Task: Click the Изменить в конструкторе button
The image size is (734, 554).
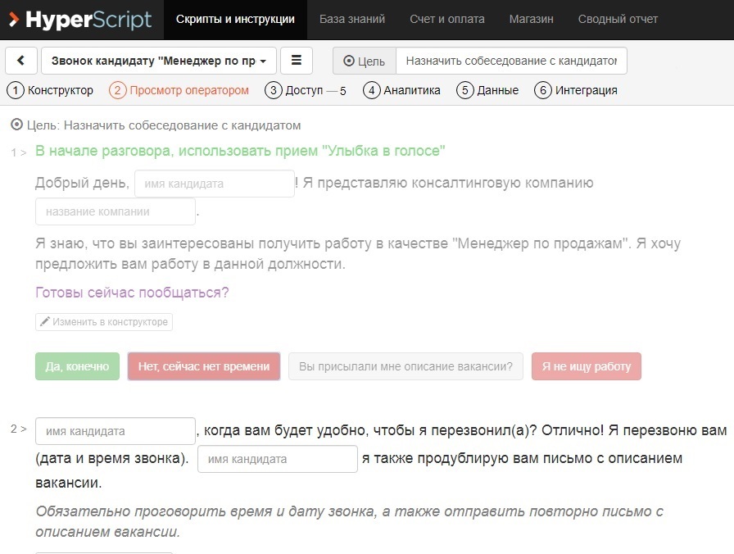Action: point(104,322)
